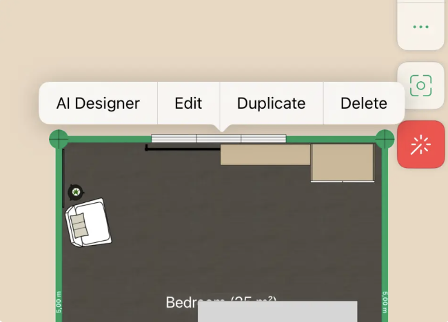Select the long tan cabinet under window

pos(265,155)
